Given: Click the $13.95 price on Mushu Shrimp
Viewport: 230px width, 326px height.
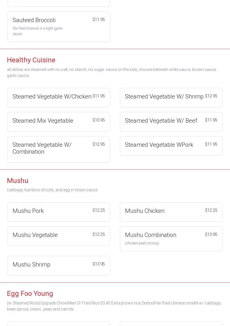Looking at the screenshot, I should tap(99, 264).
